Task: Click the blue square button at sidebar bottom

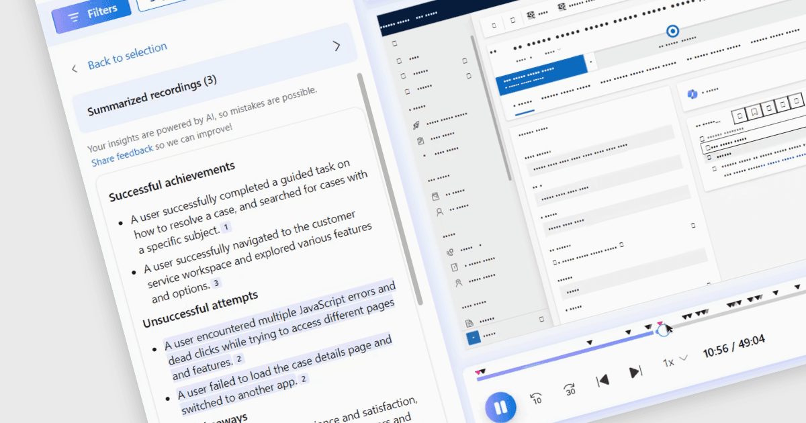Action: click(x=474, y=336)
